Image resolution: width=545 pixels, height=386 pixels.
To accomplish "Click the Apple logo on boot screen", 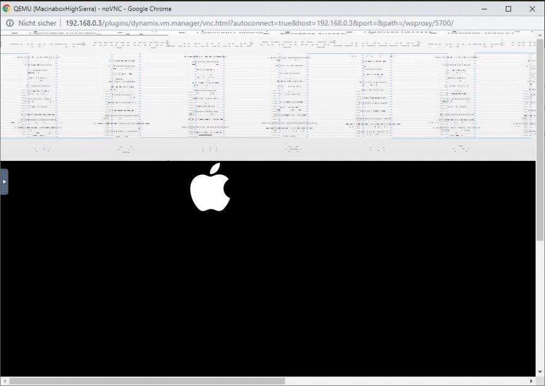I will [x=210, y=187].
